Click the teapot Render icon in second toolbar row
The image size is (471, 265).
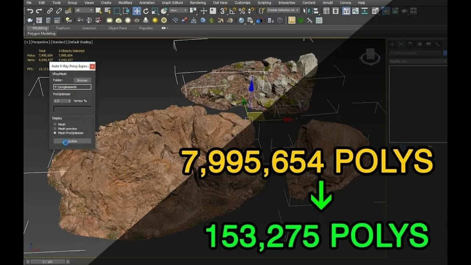[x=30, y=20]
